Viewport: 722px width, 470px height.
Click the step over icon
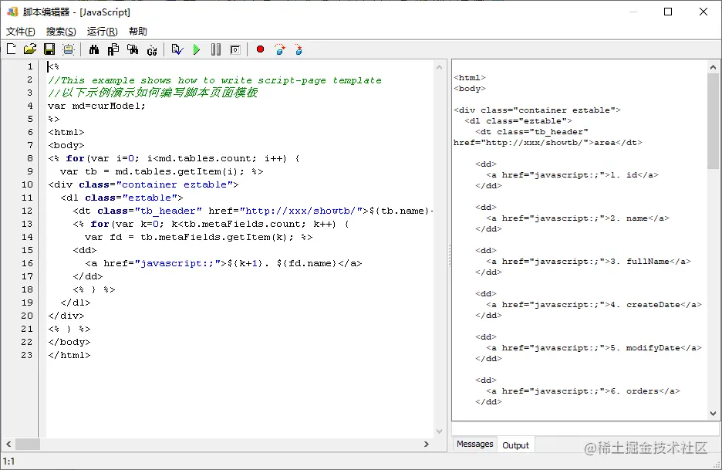(279, 49)
